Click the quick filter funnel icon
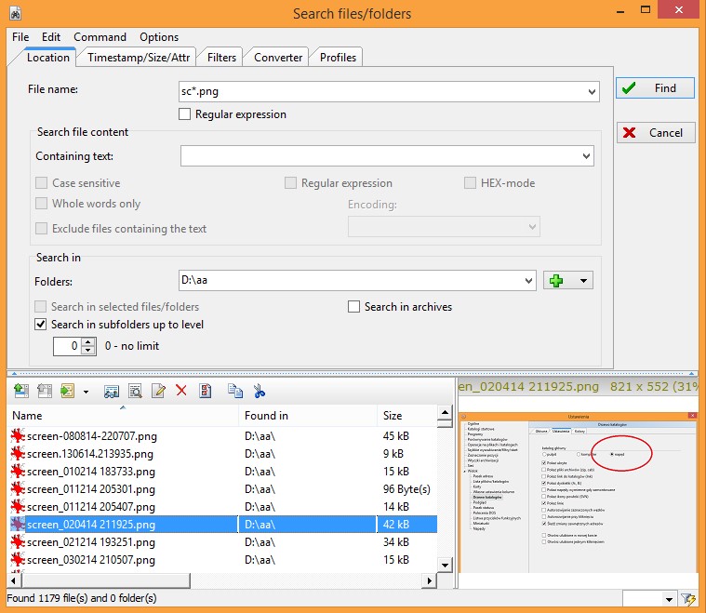 688,599
